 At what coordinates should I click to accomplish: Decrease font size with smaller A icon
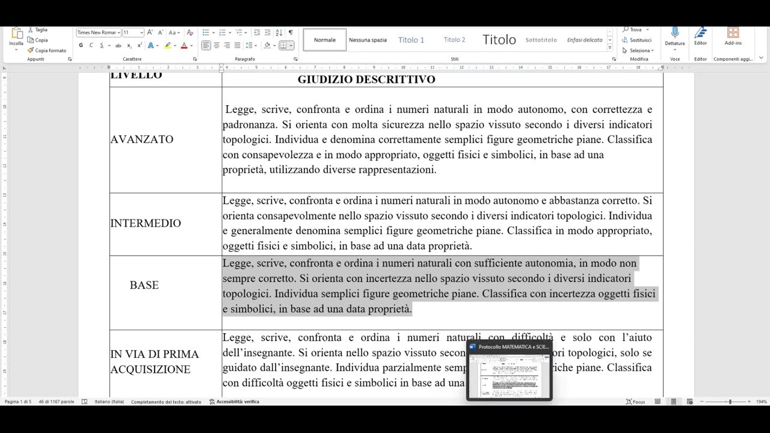click(161, 32)
